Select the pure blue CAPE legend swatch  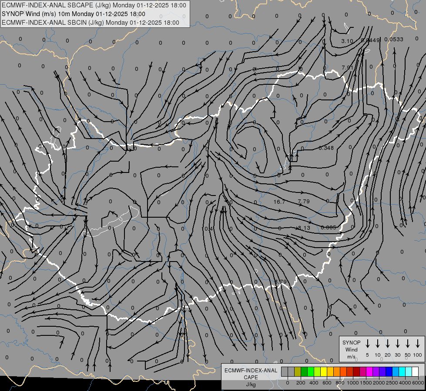pos(389,371)
